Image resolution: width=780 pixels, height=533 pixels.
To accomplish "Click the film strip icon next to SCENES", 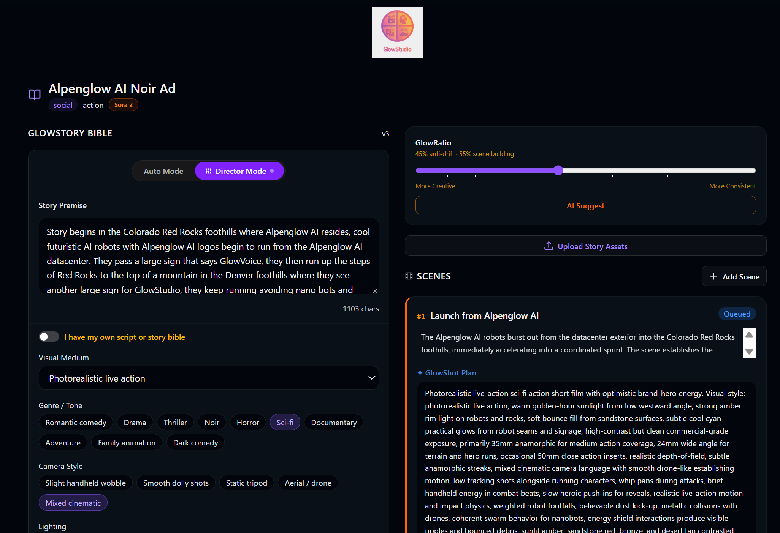I will pos(409,276).
